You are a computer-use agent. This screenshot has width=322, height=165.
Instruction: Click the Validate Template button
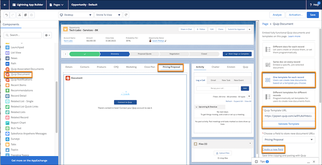(288, 124)
